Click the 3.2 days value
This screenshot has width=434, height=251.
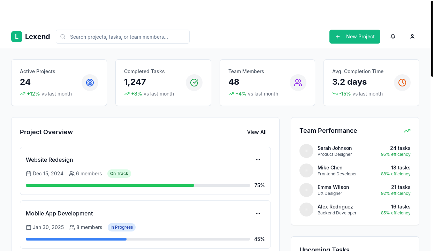point(349,82)
